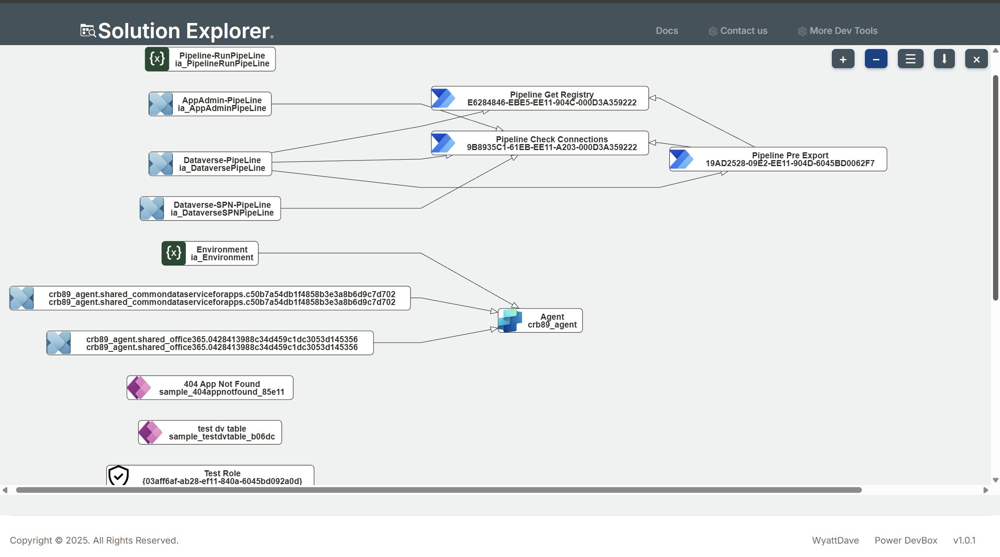This screenshot has width=1000, height=557.
Task: Click the zoom in plus button
Action: pyautogui.click(x=843, y=59)
